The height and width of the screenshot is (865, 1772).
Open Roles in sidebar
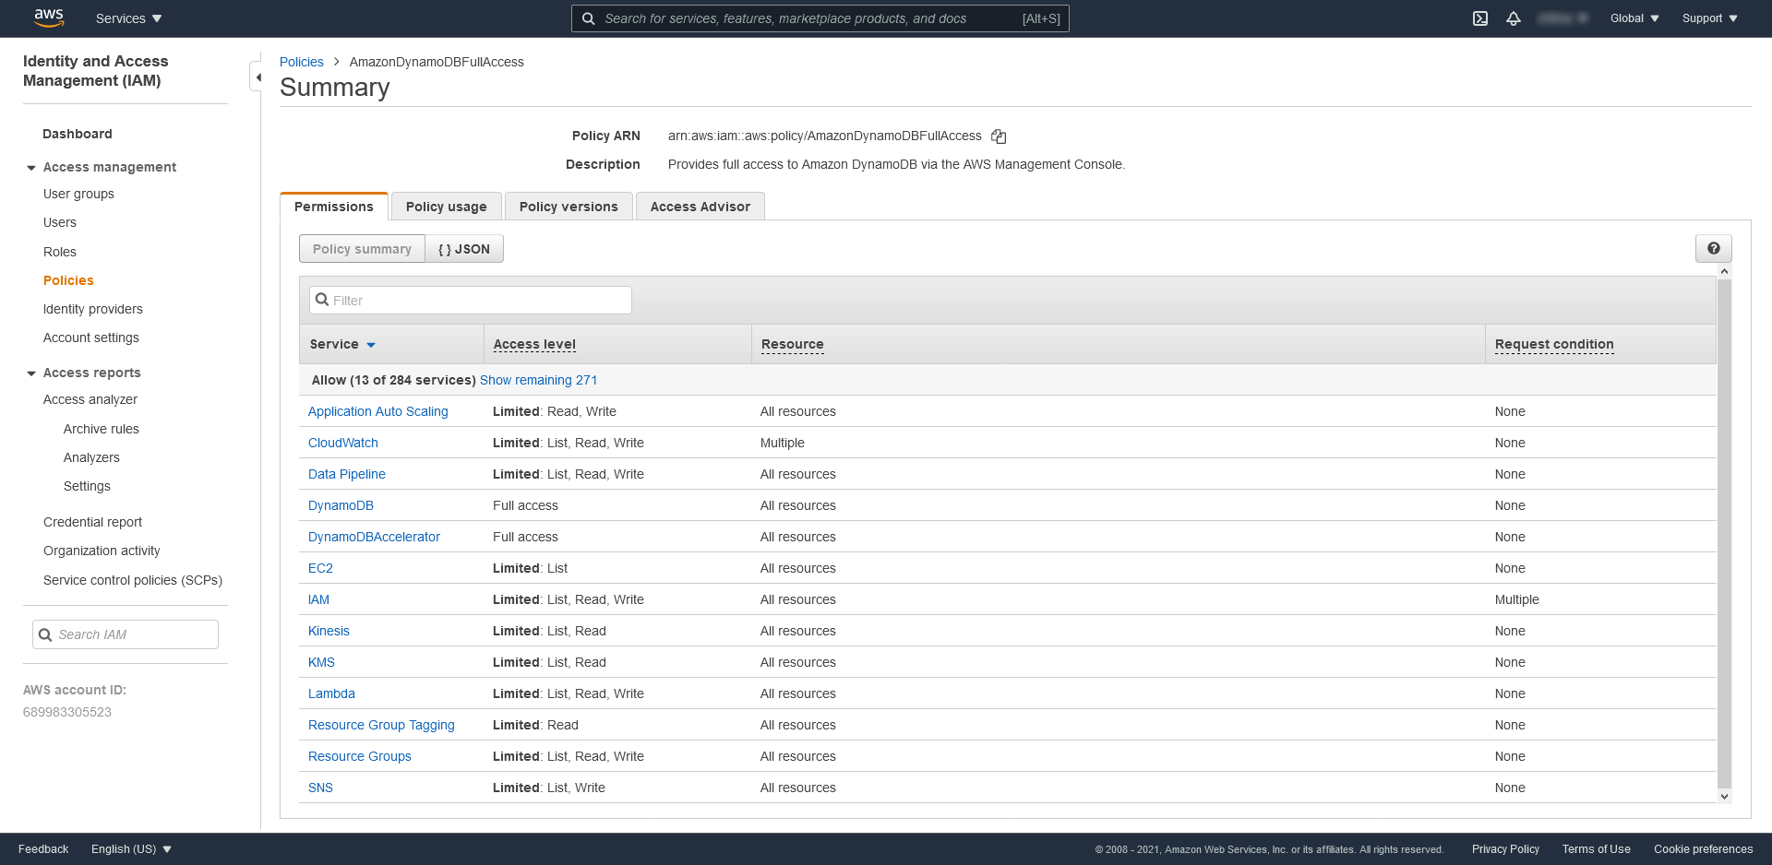[x=60, y=252]
